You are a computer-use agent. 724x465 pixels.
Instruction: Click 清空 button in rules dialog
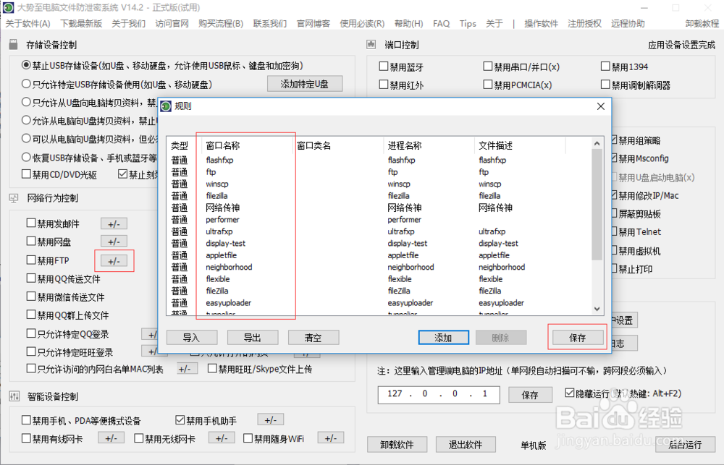313,338
